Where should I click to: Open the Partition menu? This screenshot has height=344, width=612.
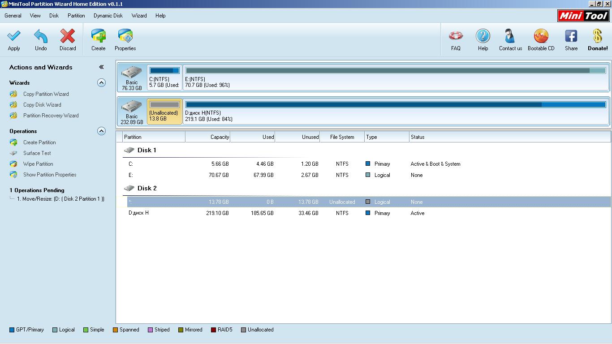[x=76, y=16]
